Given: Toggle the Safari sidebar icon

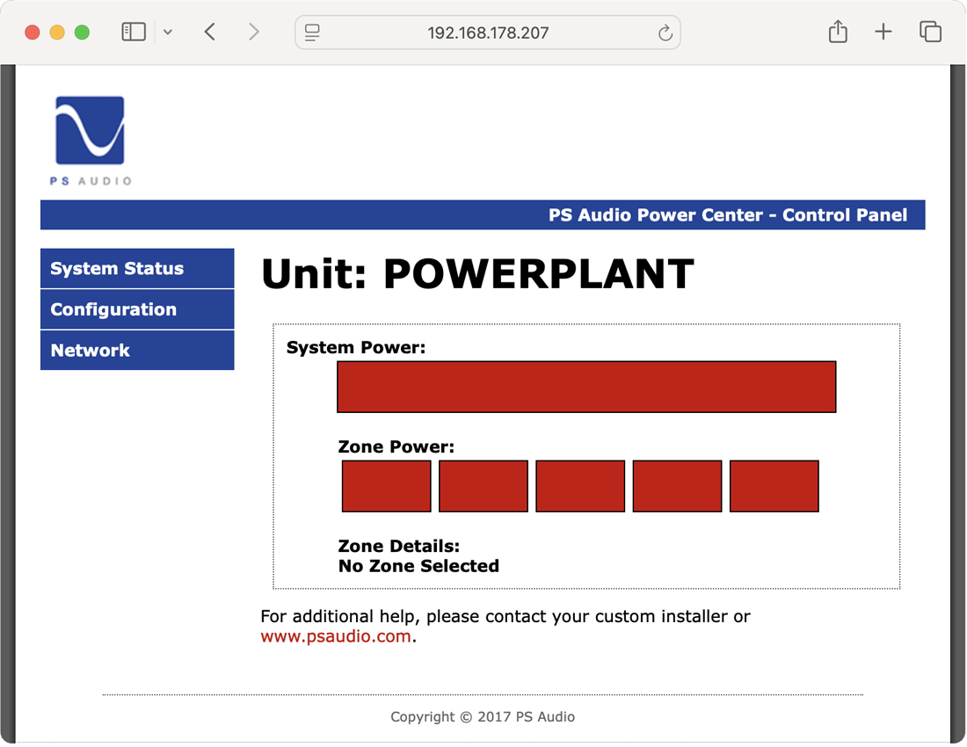Looking at the screenshot, I should click(134, 32).
